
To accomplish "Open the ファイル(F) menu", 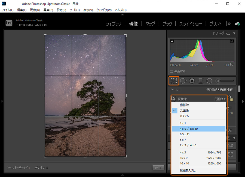I will 8,10.
